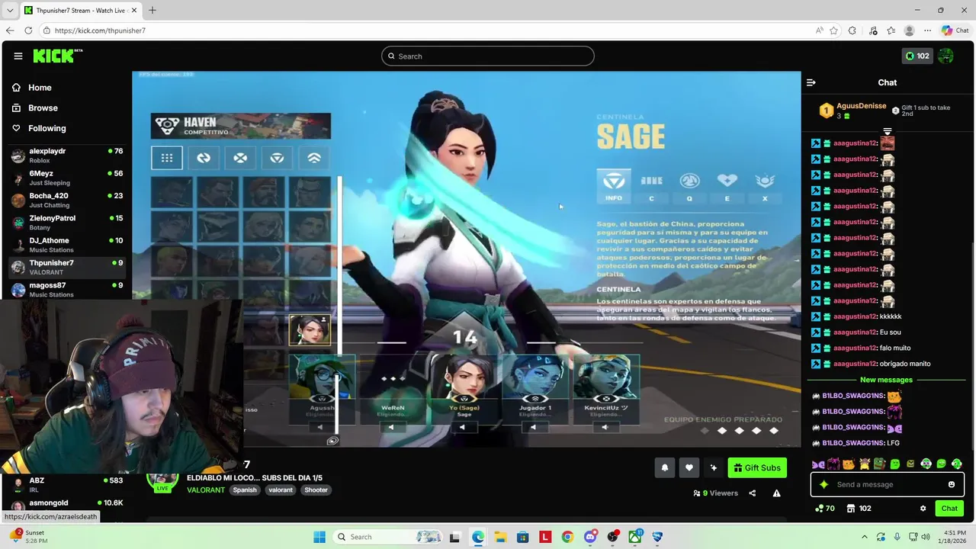Open ZielonyPatrol channel from sidebar
The height and width of the screenshot is (549, 976).
tap(66, 223)
